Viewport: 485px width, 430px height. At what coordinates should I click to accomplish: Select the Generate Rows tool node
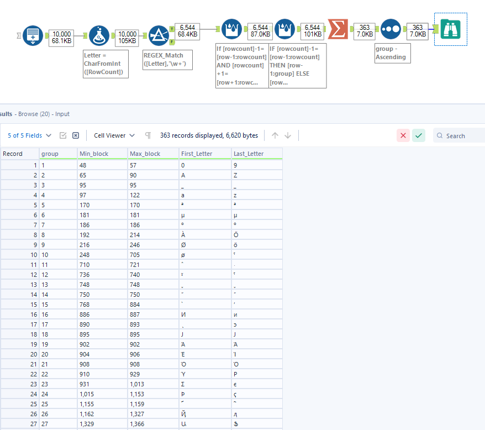click(33, 35)
